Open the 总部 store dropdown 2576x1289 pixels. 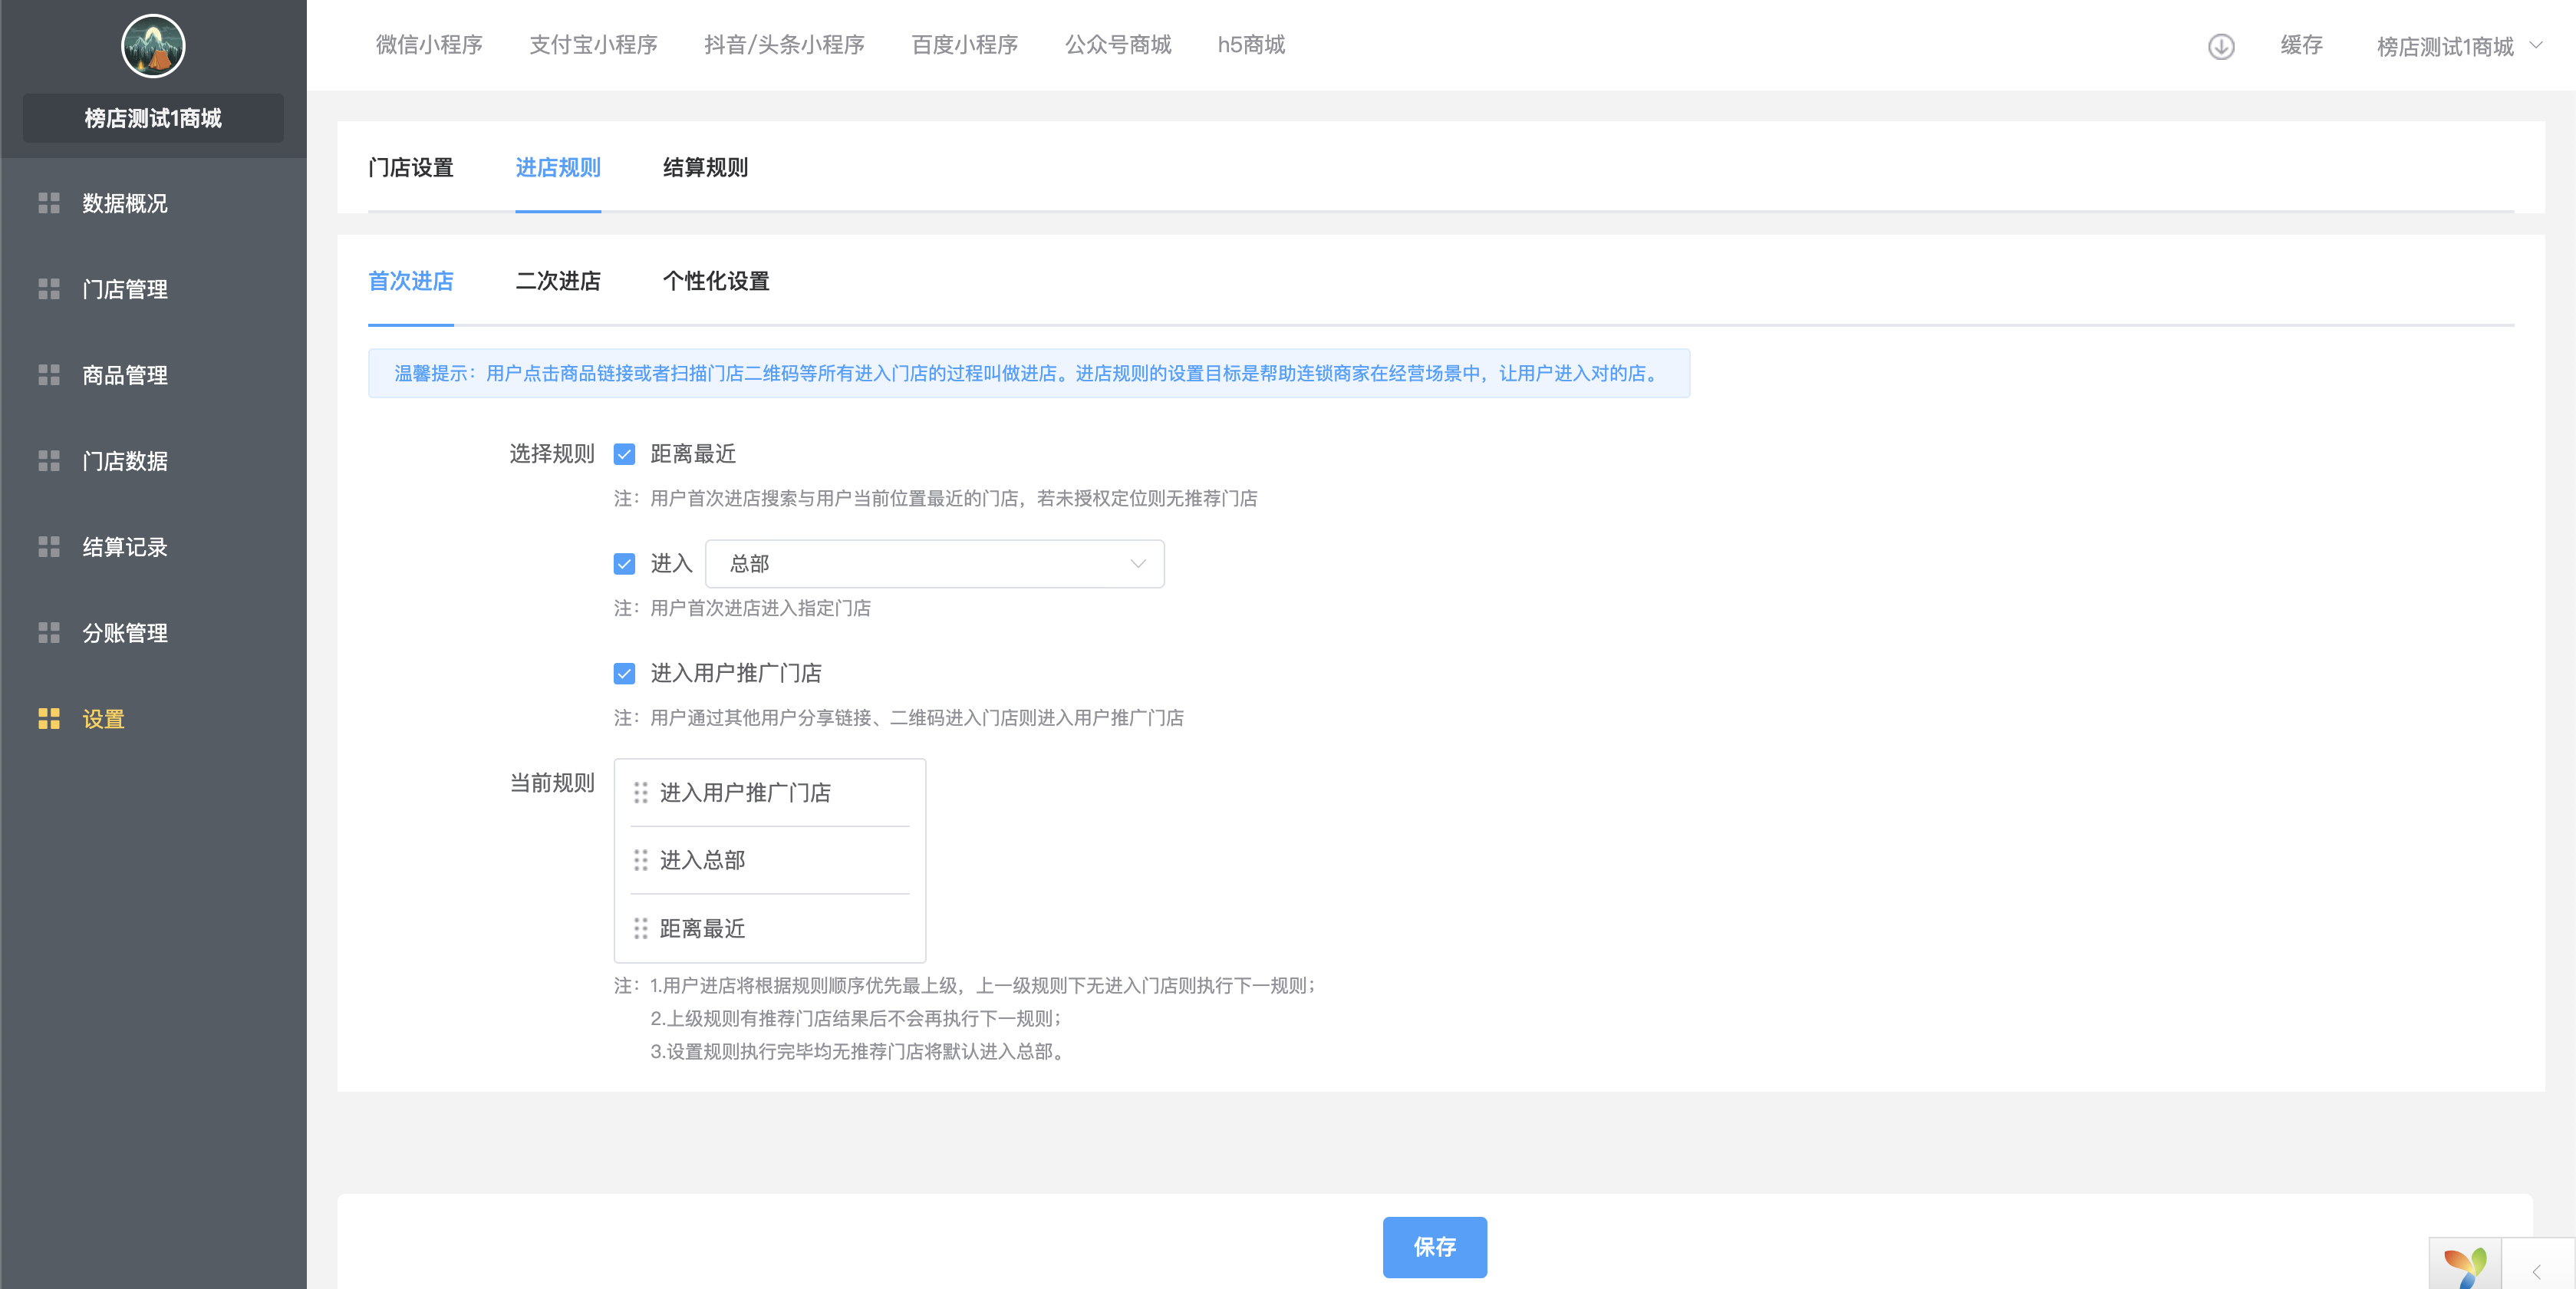pyautogui.click(x=935, y=564)
